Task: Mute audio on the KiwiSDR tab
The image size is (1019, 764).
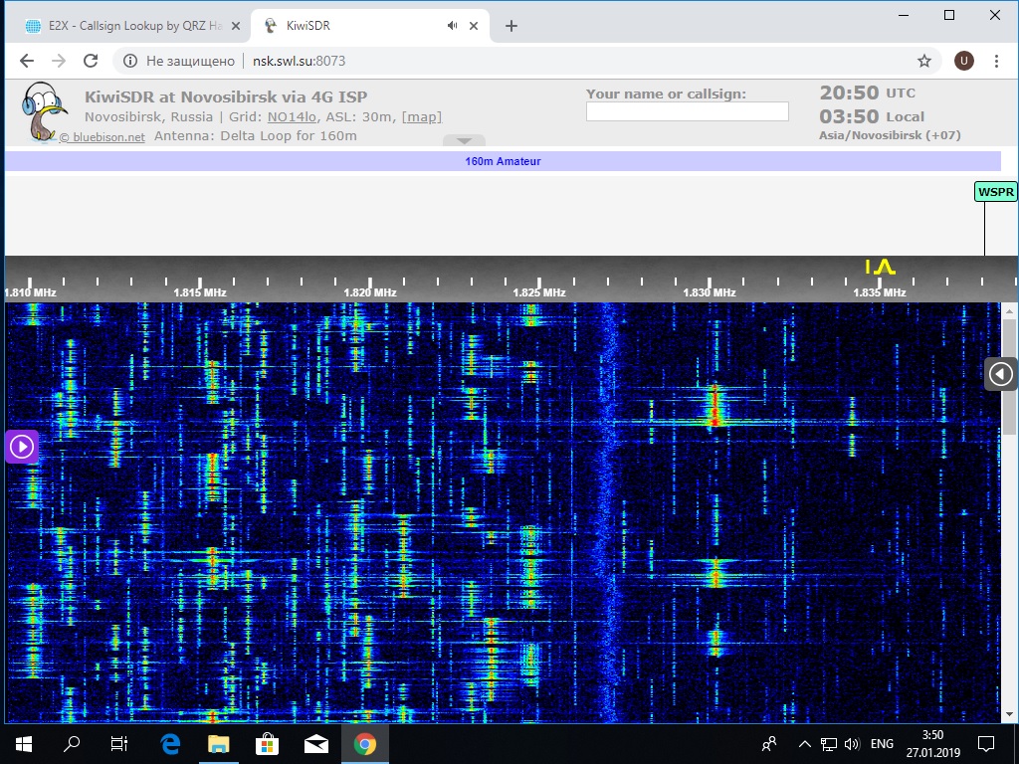Action: click(452, 26)
